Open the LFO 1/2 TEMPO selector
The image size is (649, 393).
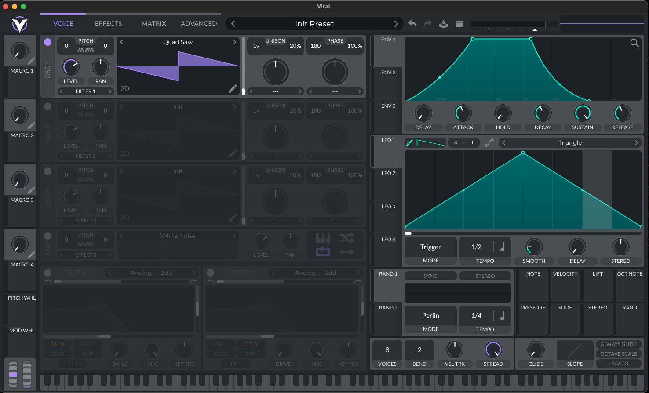coord(477,247)
